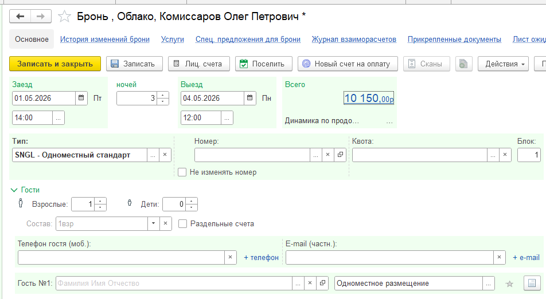546x299 pixels.
Task: Open time selector next to 14:00
Action: coord(58,118)
